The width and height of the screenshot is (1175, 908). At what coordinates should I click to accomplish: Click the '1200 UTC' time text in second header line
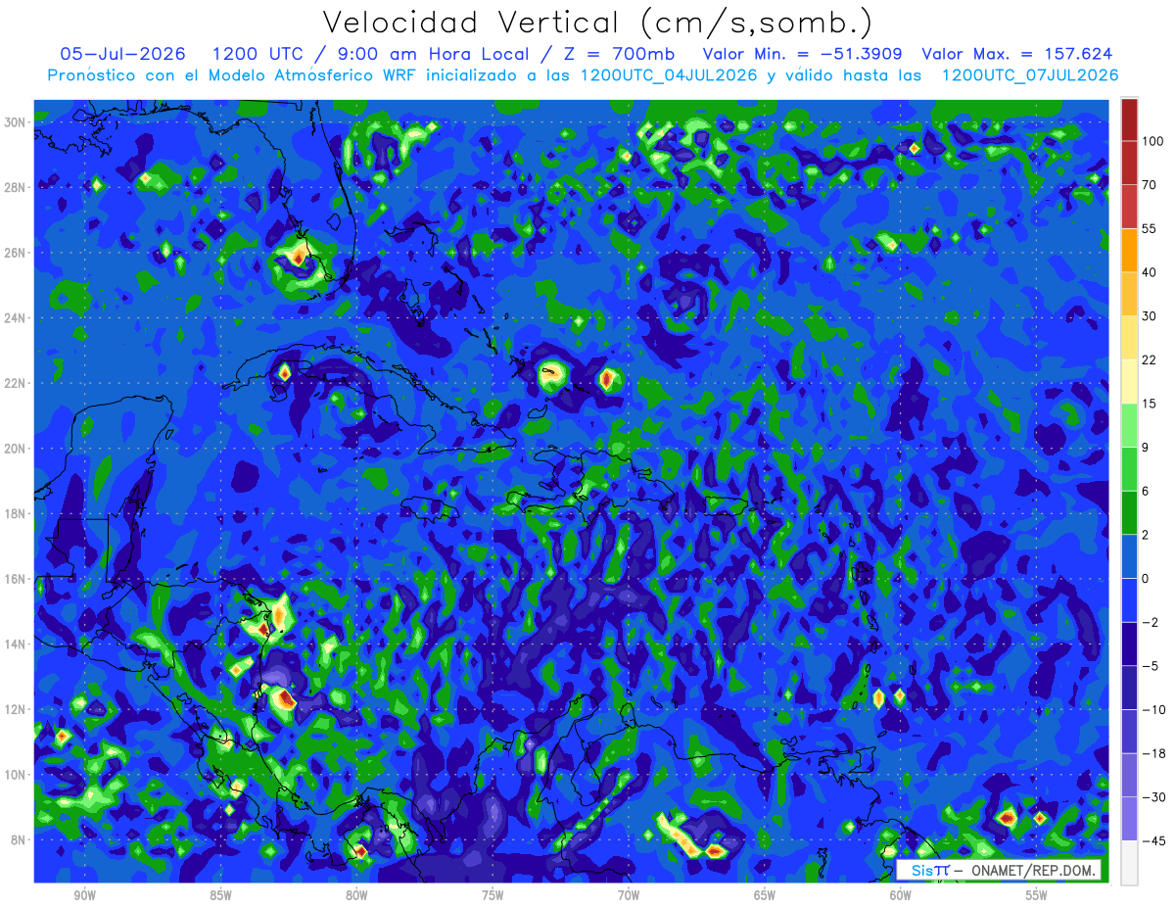[x=257, y=54]
